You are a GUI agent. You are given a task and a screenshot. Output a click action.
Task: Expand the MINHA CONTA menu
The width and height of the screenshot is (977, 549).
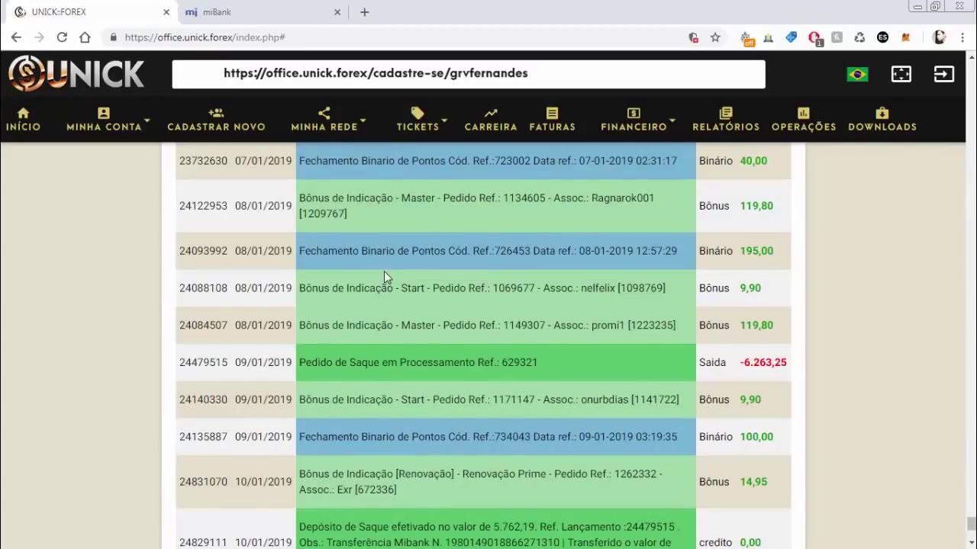[x=107, y=120]
